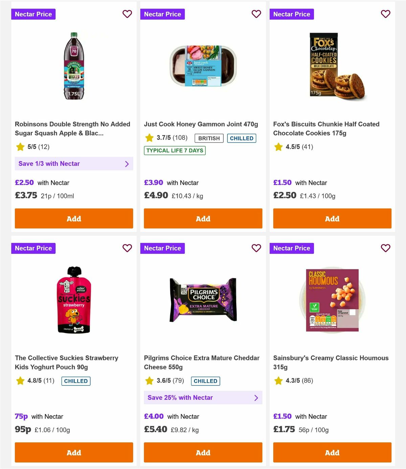Screen dimensions: 406x469
Task: Click the heart icon on Suckies Strawberry Yoghurt Pouch
Action: coord(127,248)
